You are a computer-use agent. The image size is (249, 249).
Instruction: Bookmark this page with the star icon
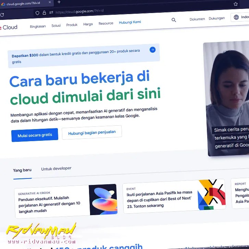pos(236,4)
